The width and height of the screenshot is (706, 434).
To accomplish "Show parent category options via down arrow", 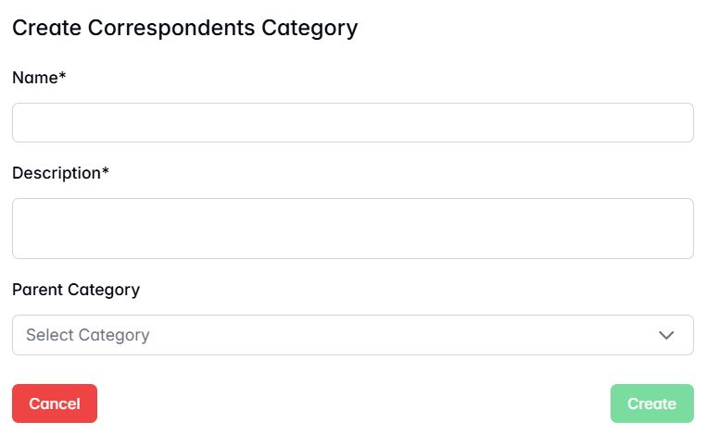I will coord(666,335).
